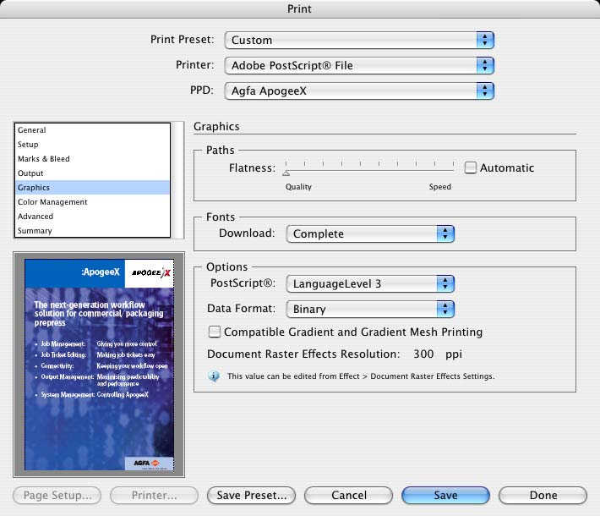The image size is (600, 516).
Task: Click the Done button
Action: (543, 496)
